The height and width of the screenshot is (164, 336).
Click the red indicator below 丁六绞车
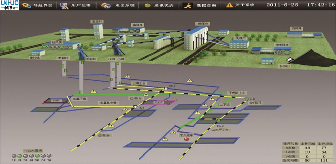tap(187, 139)
